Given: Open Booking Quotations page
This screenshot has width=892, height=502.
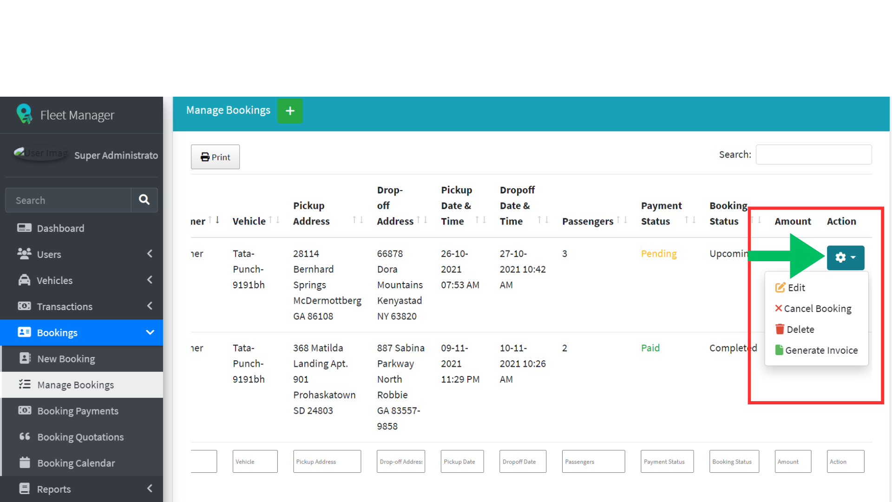Looking at the screenshot, I should 82,437.
